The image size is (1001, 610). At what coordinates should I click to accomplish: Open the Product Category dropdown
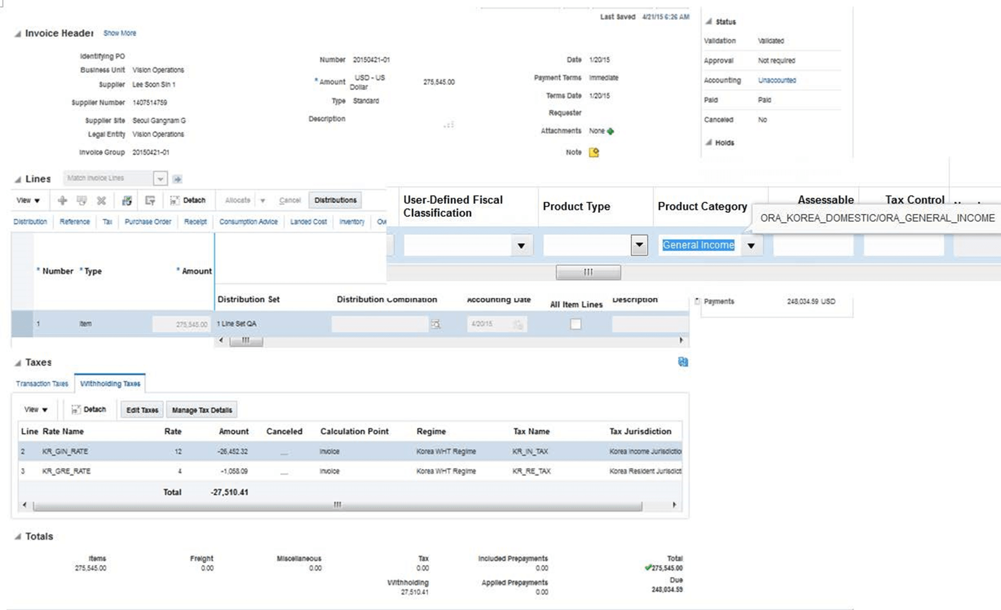[x=751, y=245]
